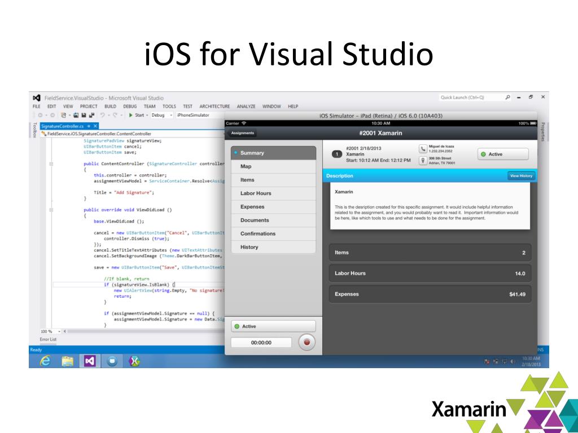578x433 pixels.
Task: Tap the red record timer button
Action: click(306, 342)
